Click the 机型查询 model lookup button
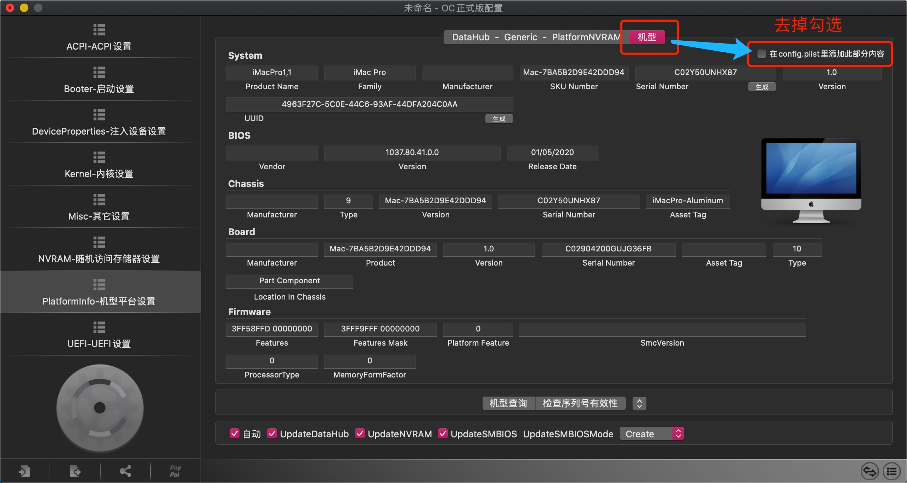907x483 pixels. 508,403
